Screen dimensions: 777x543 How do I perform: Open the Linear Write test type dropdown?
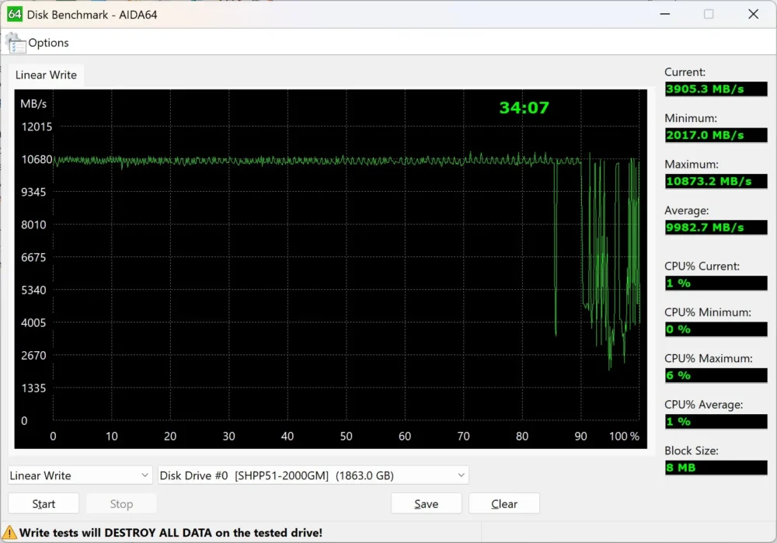click(x=79, y=475)
